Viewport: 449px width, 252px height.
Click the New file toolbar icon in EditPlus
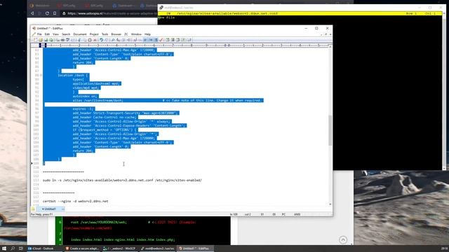36,40
